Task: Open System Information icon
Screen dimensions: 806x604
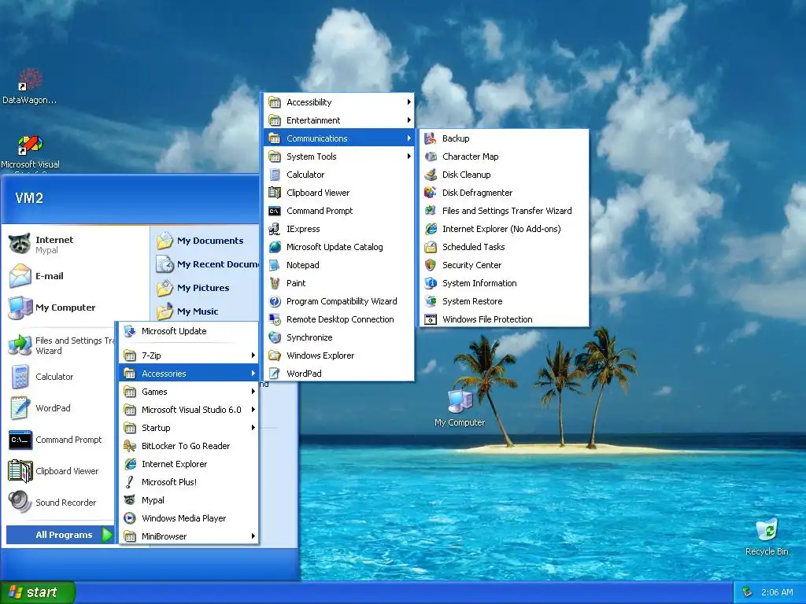Action: [431, 283]
